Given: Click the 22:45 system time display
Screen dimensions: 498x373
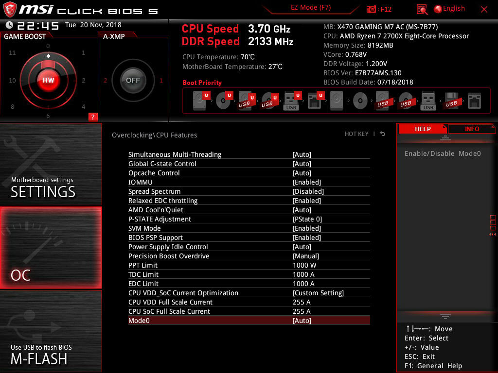Looking at the screenshot, I should (x=38, y=25).
